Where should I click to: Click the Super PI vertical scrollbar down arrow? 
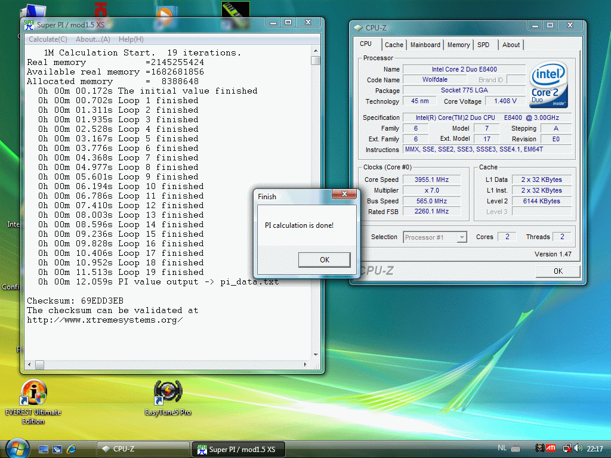coord(316,354)
